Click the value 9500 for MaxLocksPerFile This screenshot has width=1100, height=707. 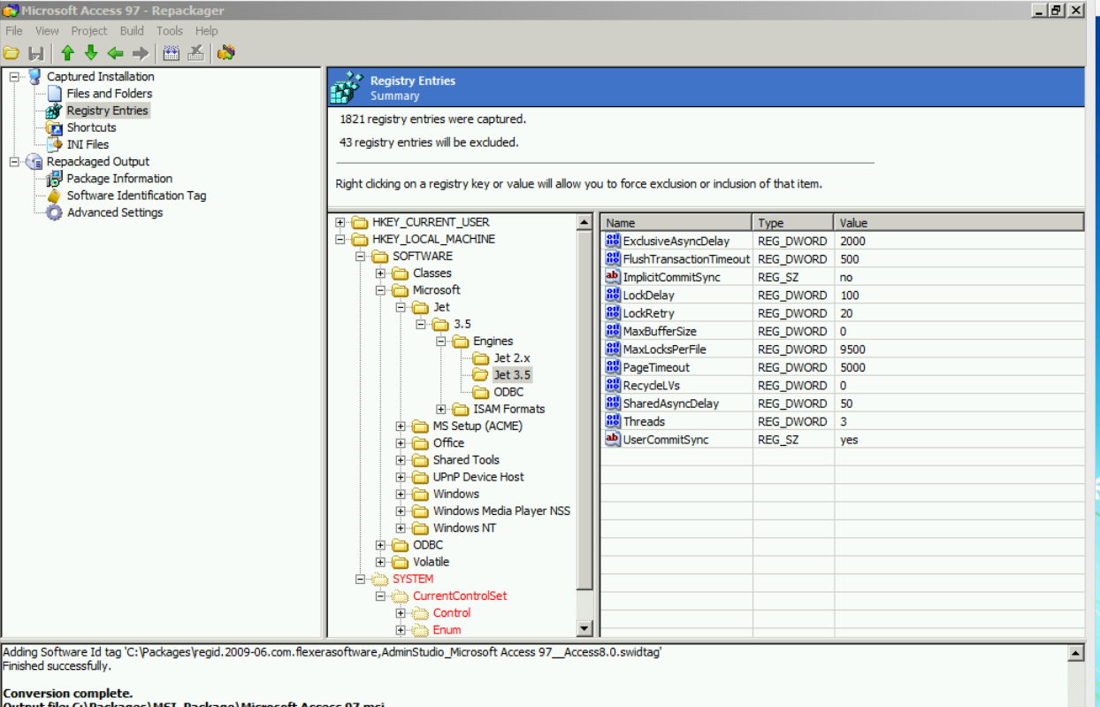click(x=852, y=350)
